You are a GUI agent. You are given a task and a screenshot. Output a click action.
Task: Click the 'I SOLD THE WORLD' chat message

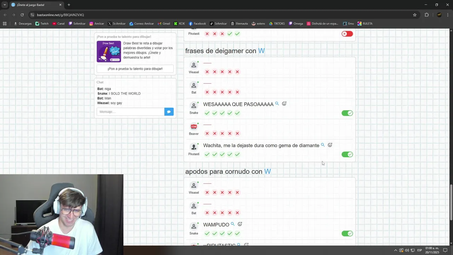pos(125,93)
